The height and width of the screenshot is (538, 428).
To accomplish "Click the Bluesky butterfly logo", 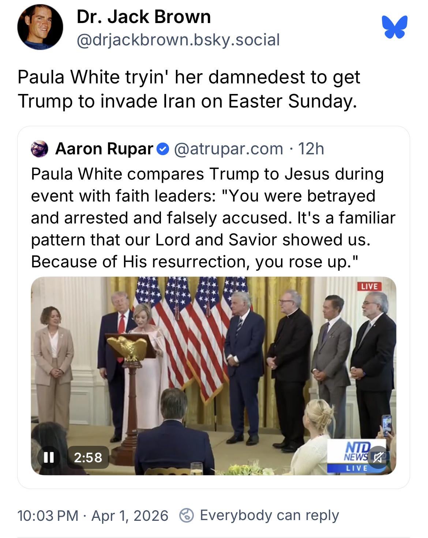I will pyautogui.click(x=394, y=27).
